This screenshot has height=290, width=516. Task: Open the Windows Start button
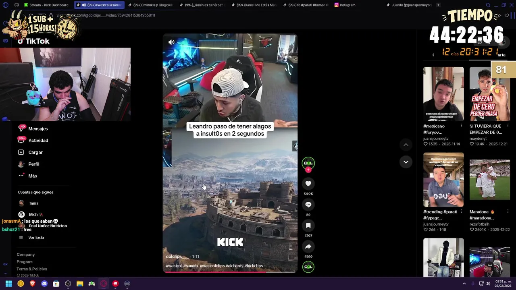click(x=8, y=284)
